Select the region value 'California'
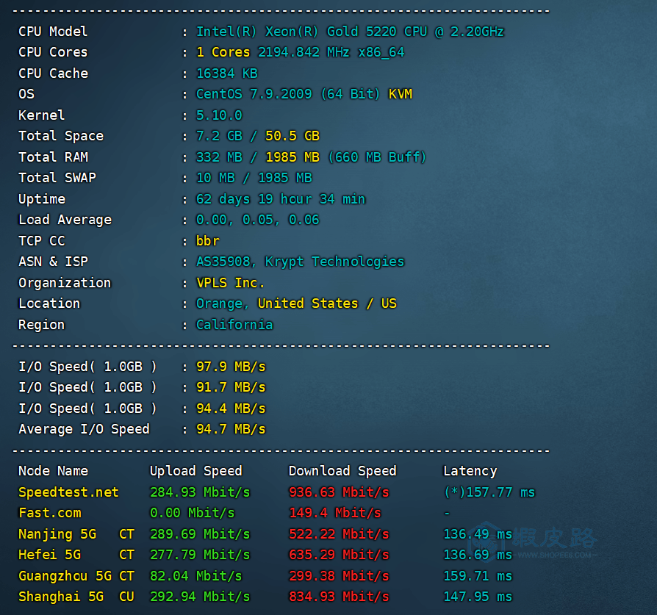657x615 pixels. [234, 325]
